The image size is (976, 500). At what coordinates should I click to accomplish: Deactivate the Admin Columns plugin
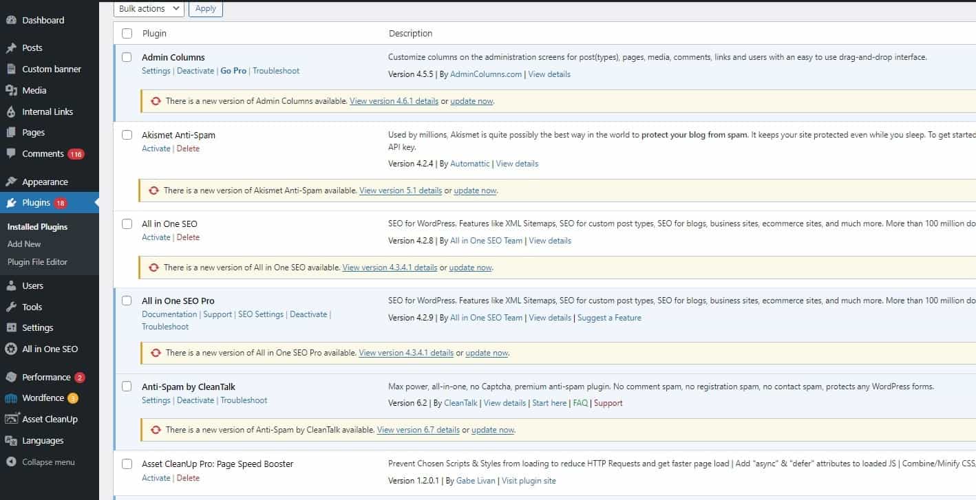[x=195, y=71]
